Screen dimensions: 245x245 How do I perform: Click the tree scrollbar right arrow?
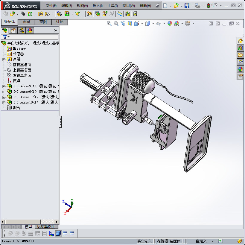(57, 222)
